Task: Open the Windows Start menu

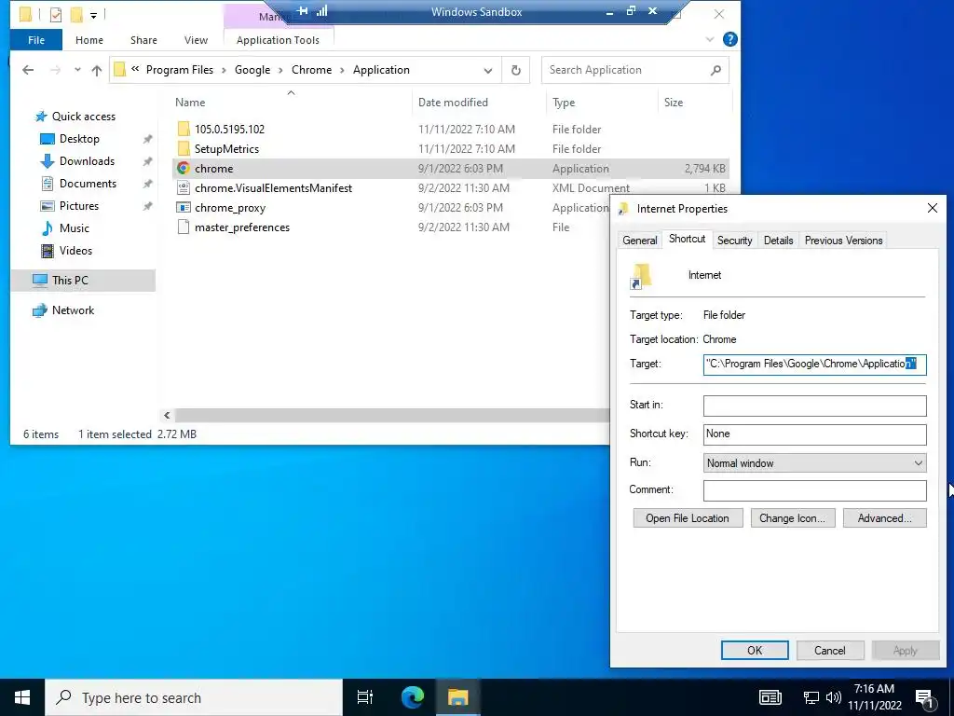Action: point(22,697)
